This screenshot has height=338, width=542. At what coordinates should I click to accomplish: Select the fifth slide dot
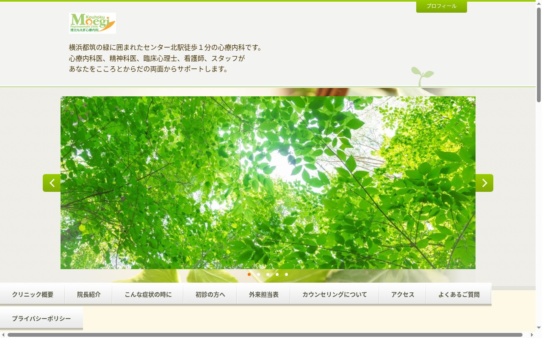286,274
